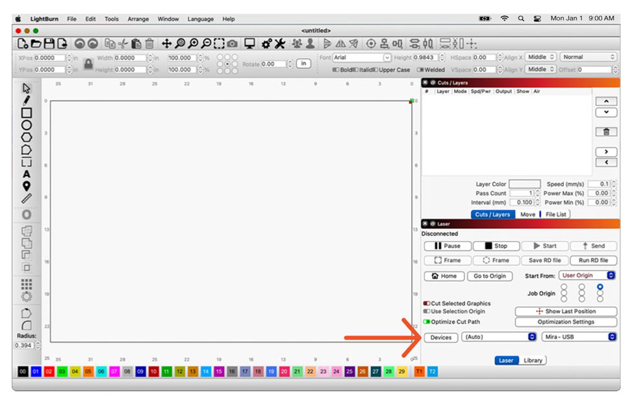This screenshot has height=407, width=634.
Task: Open the Normal style dropdown
Action: (x=589, y=57)
